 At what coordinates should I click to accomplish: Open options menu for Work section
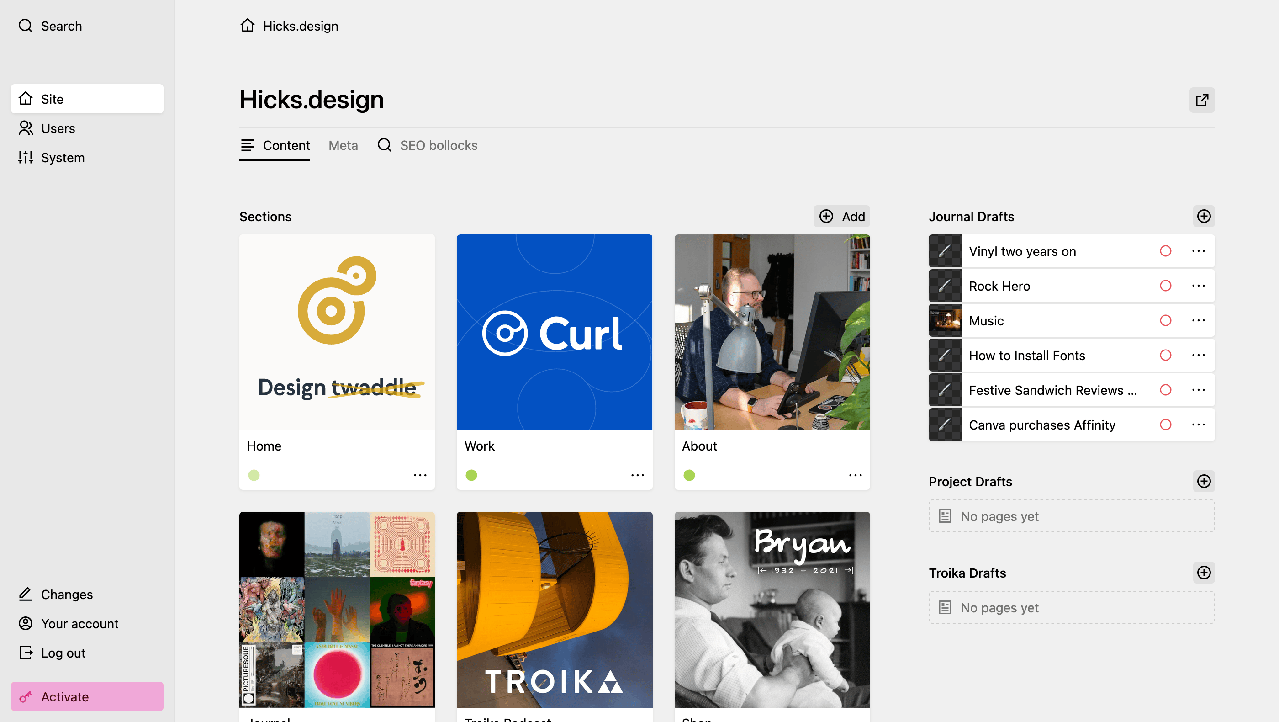pyautogui.click(x=638, y=475)
